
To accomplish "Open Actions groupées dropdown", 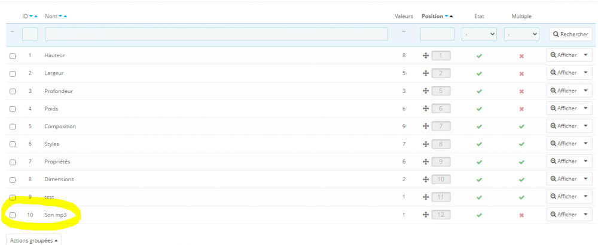I will pyautogui.click(x=34, y=240).
